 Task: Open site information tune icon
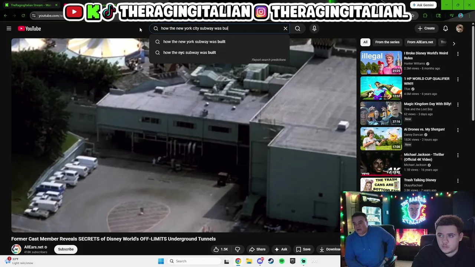(x=34, y=16)
